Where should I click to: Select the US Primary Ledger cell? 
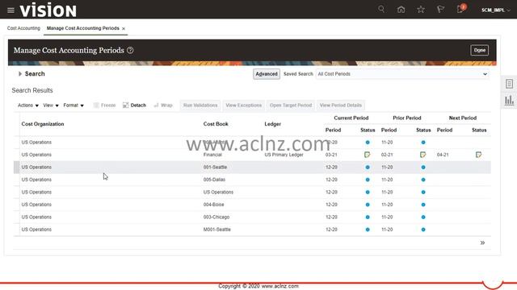point(284,155)
